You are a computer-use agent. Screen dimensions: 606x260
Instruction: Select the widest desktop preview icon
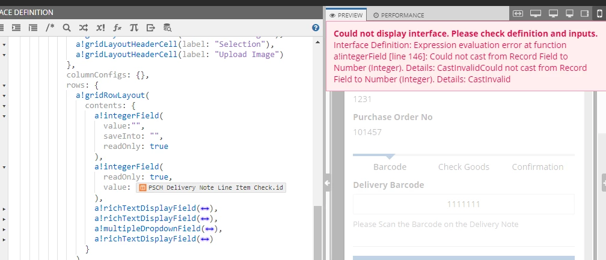[x=535, y=13]
